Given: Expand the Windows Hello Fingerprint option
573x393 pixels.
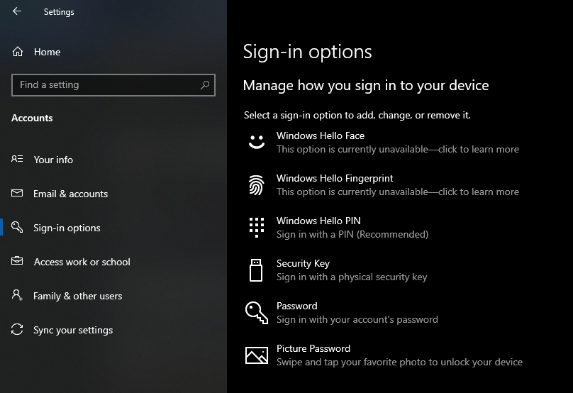Looking at the screenshot, I should pos(384,185).
